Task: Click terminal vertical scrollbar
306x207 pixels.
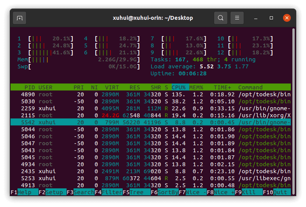Action: (293, 111)
